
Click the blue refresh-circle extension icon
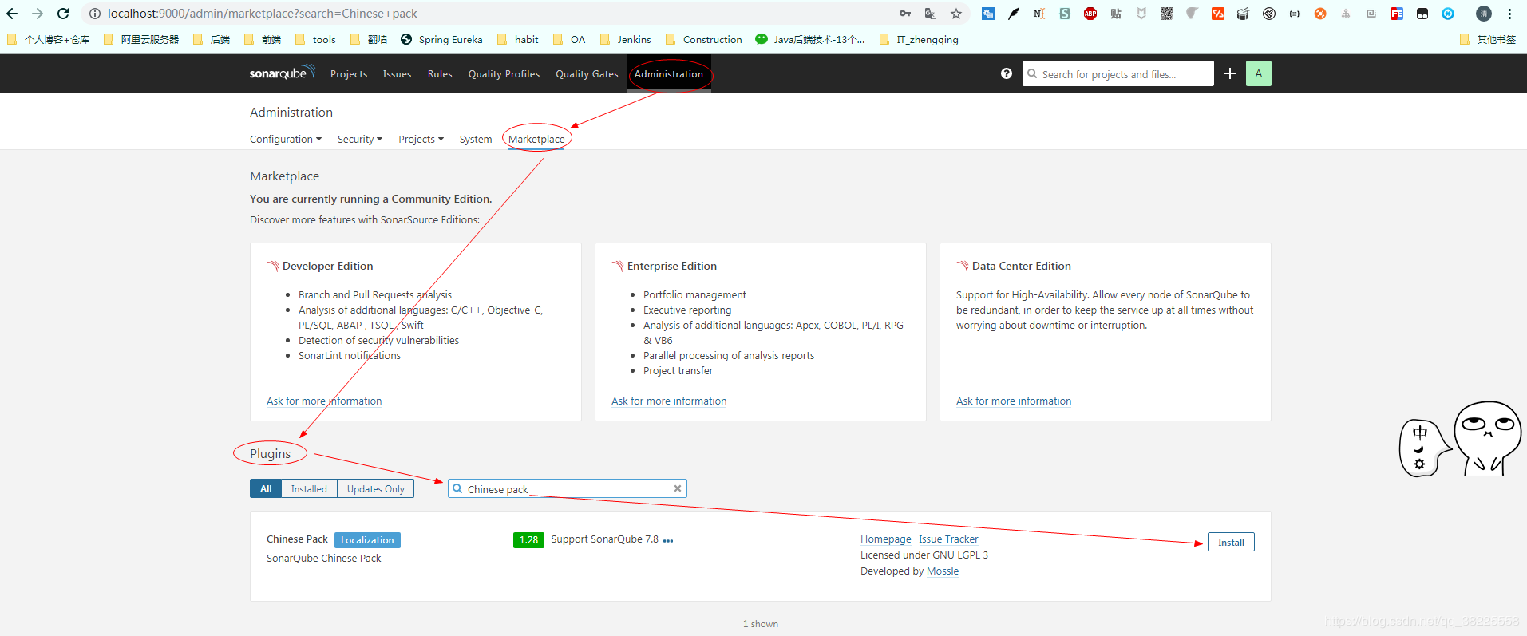tap(1448, 14)
